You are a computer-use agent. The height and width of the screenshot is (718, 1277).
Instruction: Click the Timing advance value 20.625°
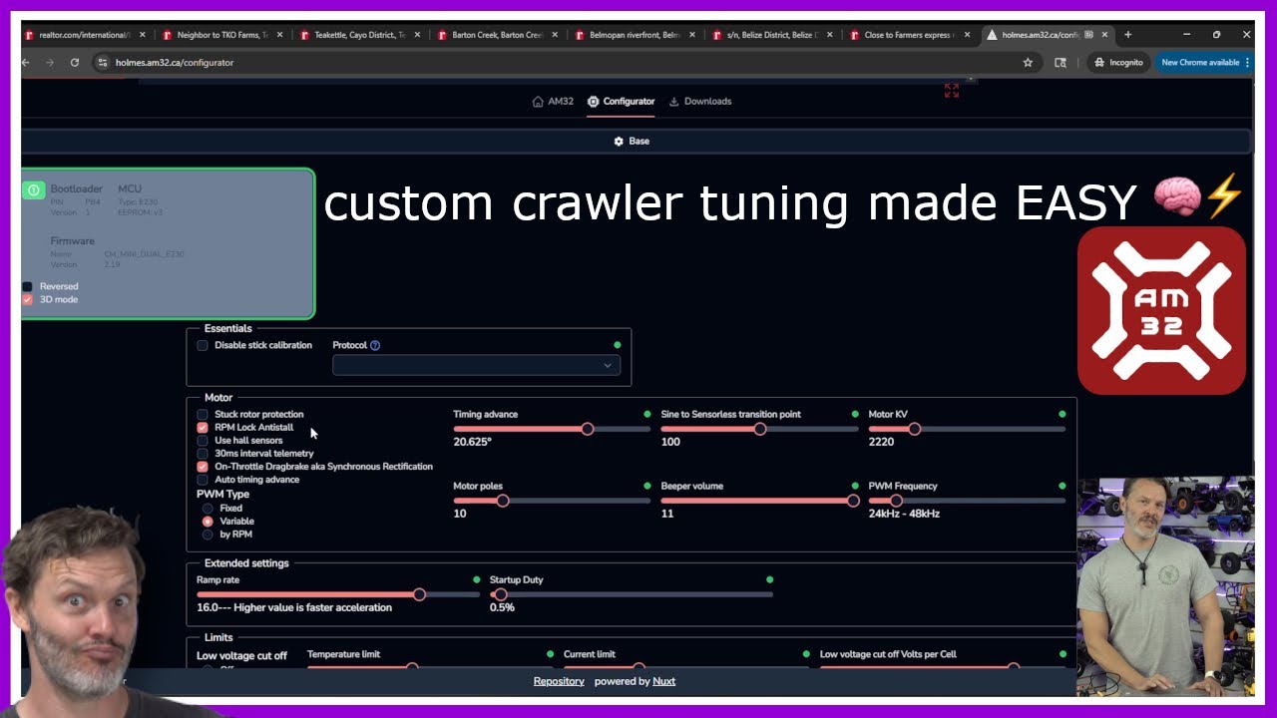point(473,442)
